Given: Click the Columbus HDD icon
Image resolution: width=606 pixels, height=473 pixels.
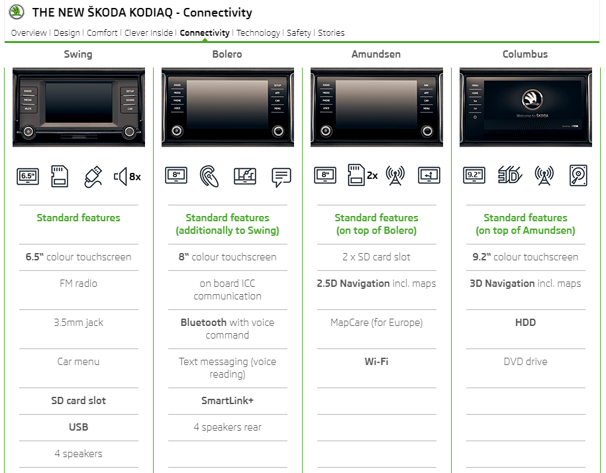Looking at the screenshot, I should (578, 176).
